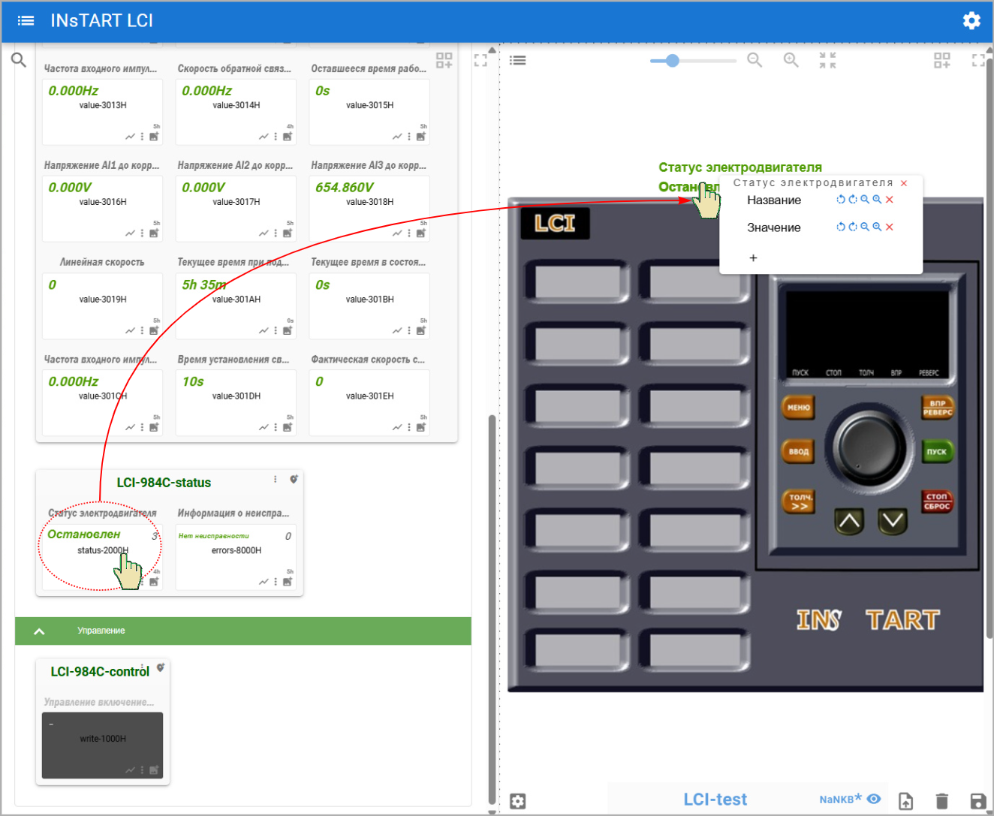This screenshot has height=816, width=994.
Task: Open the value-301EH options menu
Action: pos(409,427)
